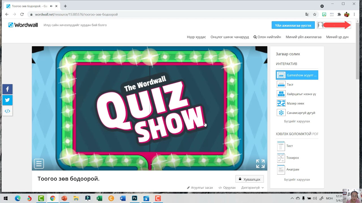Open the Chrome three-dot menu
Viewport: 362px width, 203px height.
click(354, 14)
